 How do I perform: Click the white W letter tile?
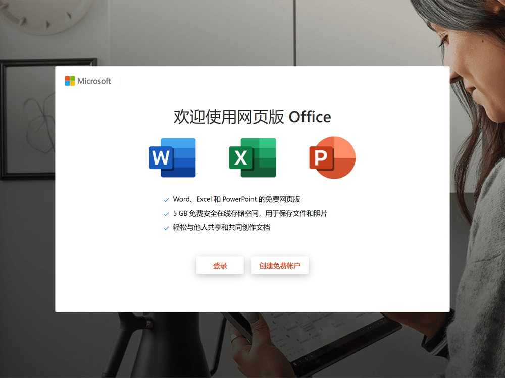coord(161,157)
